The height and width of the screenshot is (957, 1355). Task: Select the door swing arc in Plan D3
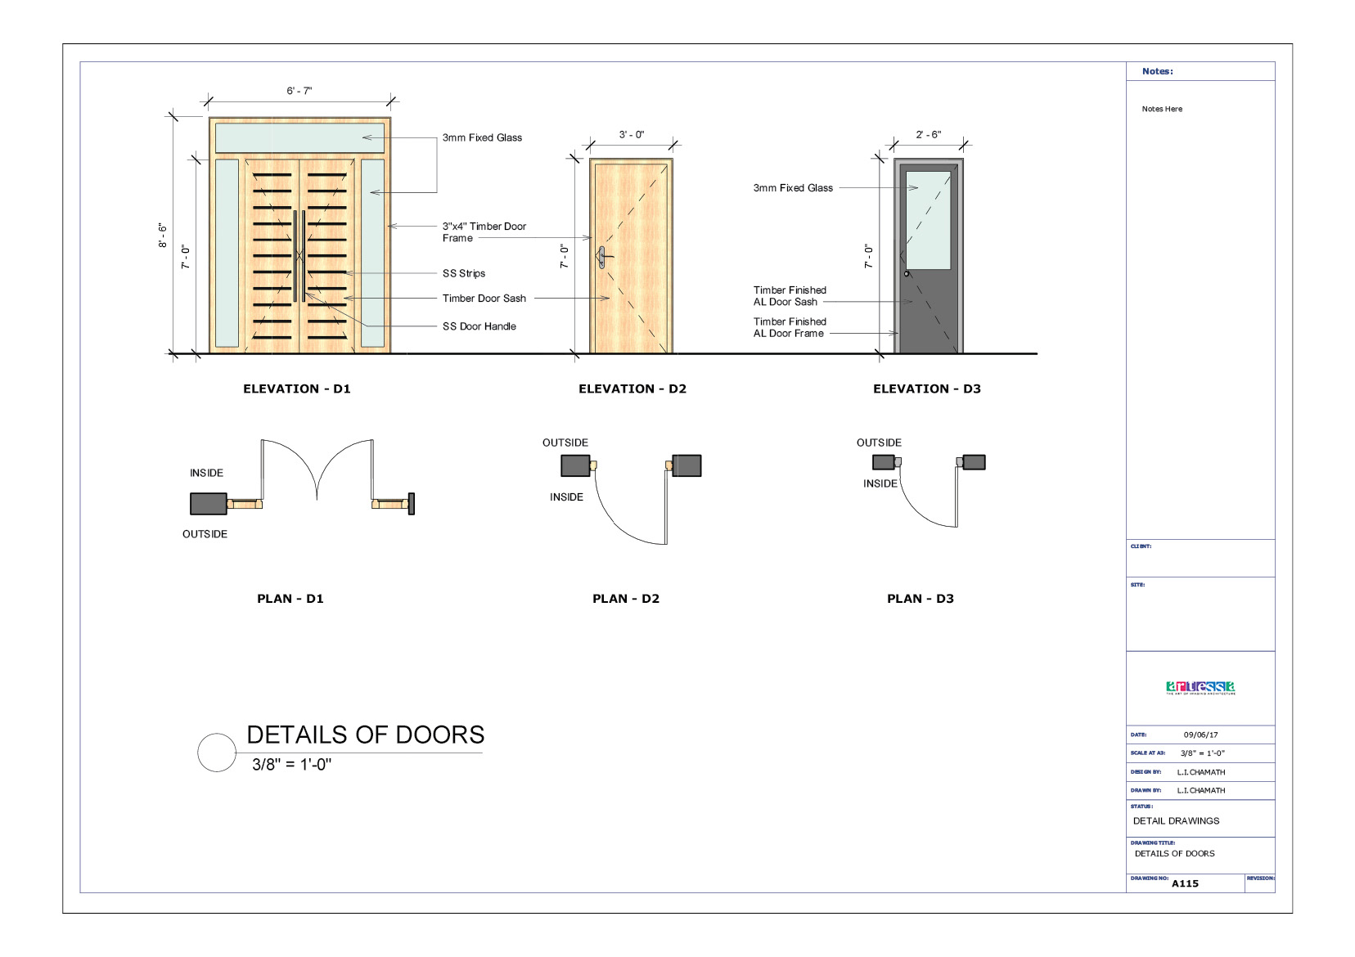tap(923, 511)
